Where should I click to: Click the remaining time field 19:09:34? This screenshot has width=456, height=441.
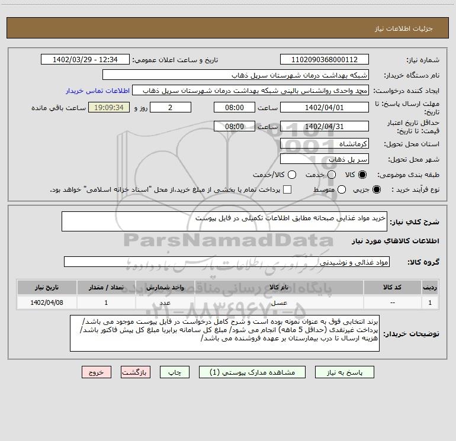point(109,107)
